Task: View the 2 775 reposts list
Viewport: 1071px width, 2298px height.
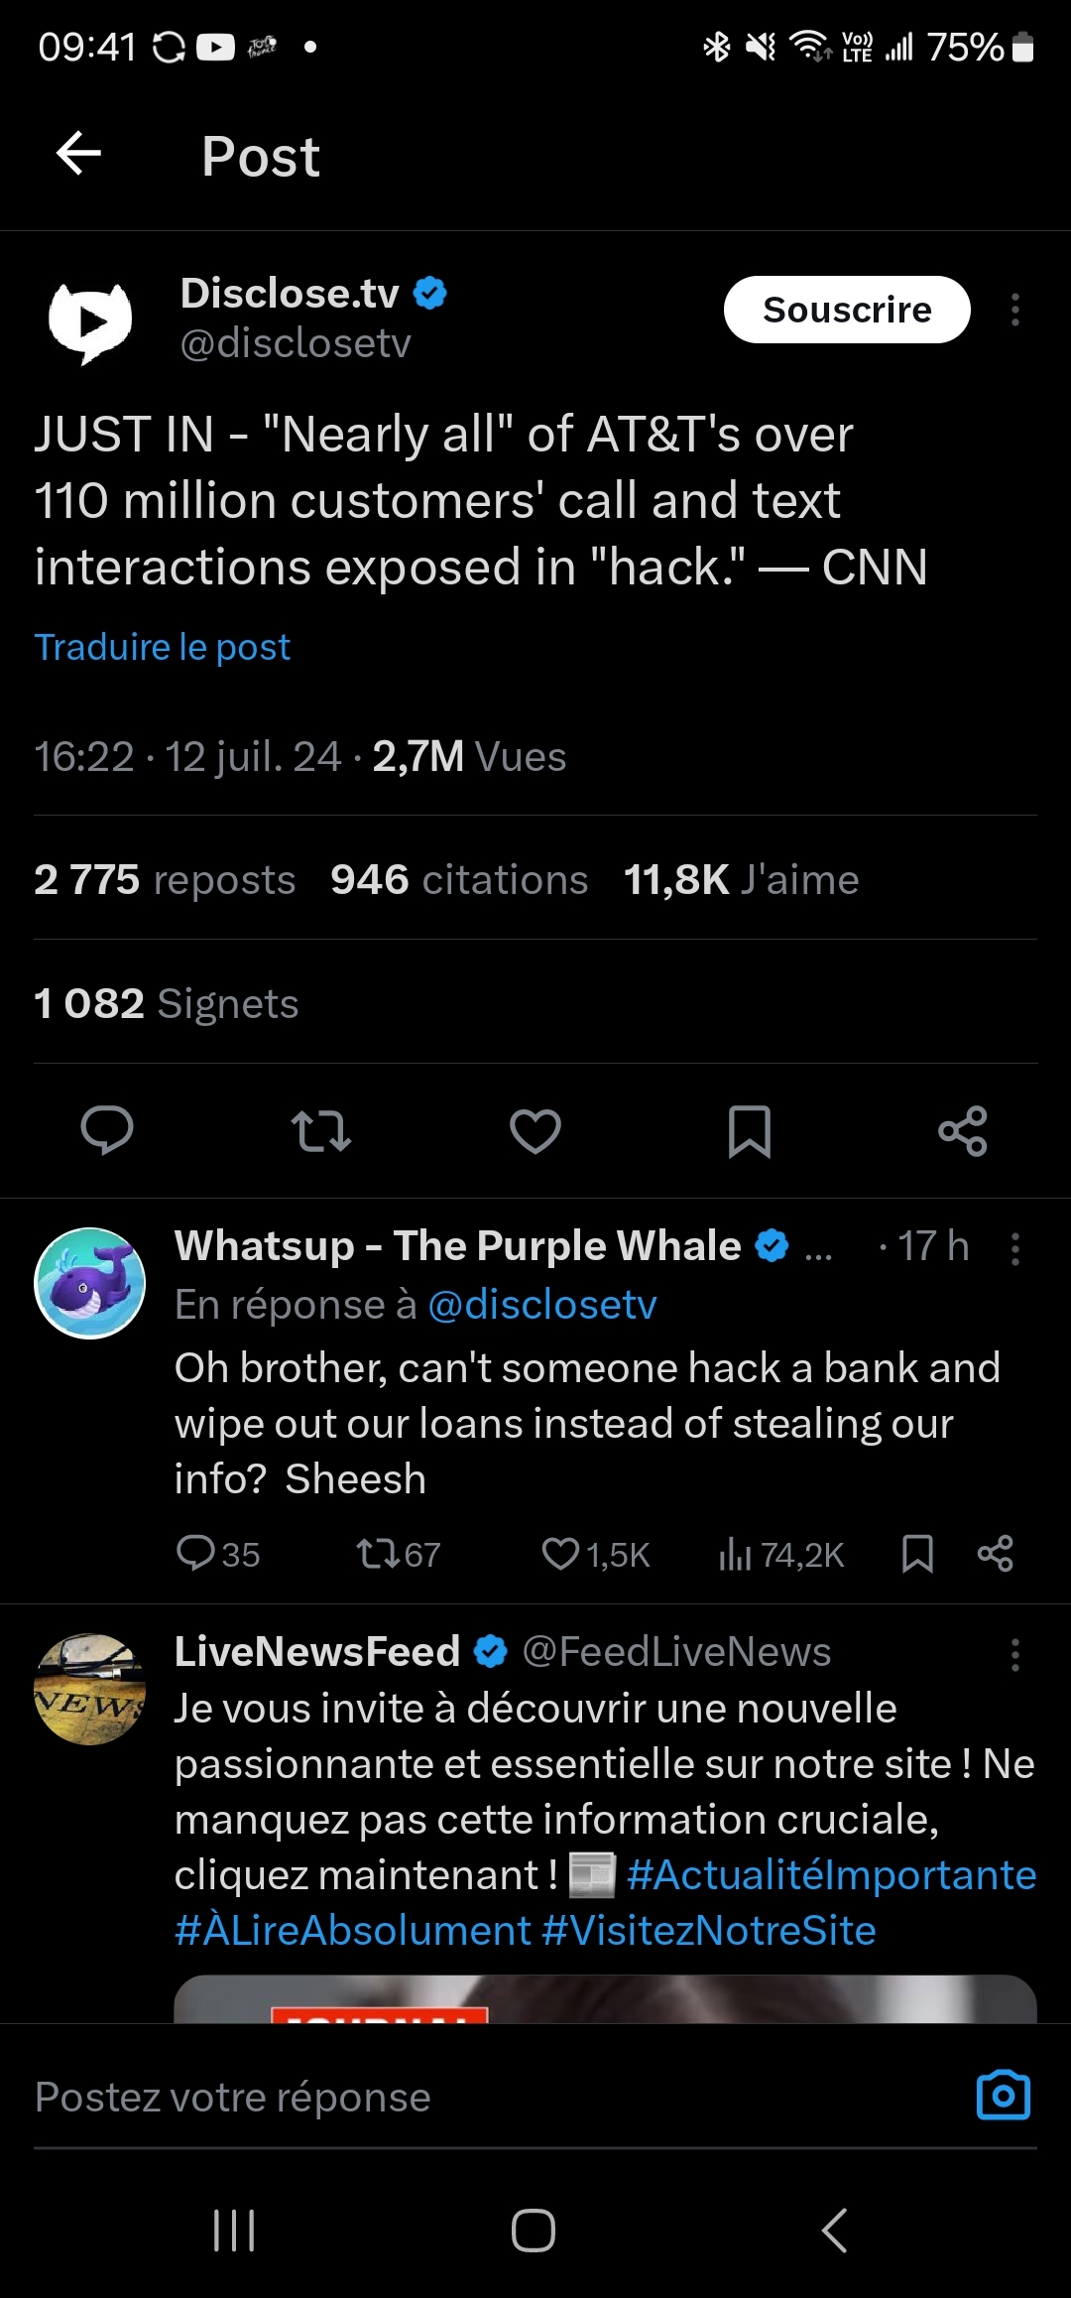Action: [165, 880]
